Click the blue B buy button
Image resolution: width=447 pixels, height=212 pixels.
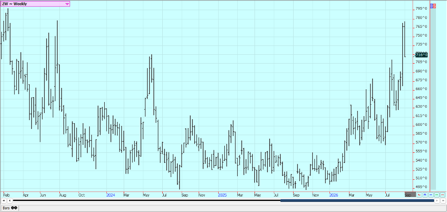[x=431, y=6]
